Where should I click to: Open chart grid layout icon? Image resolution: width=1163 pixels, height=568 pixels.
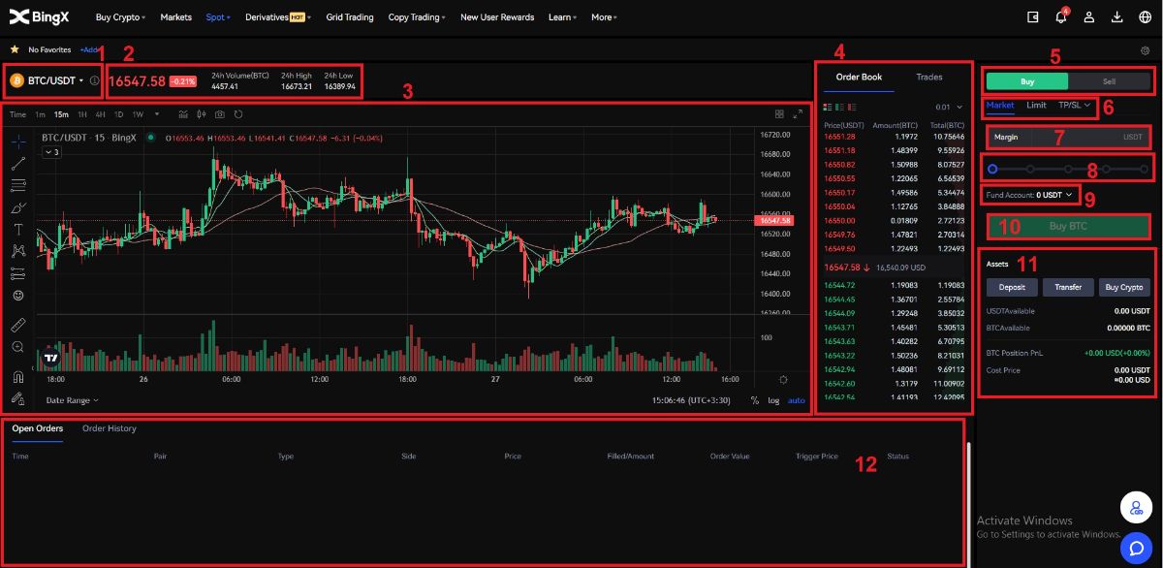779,113
